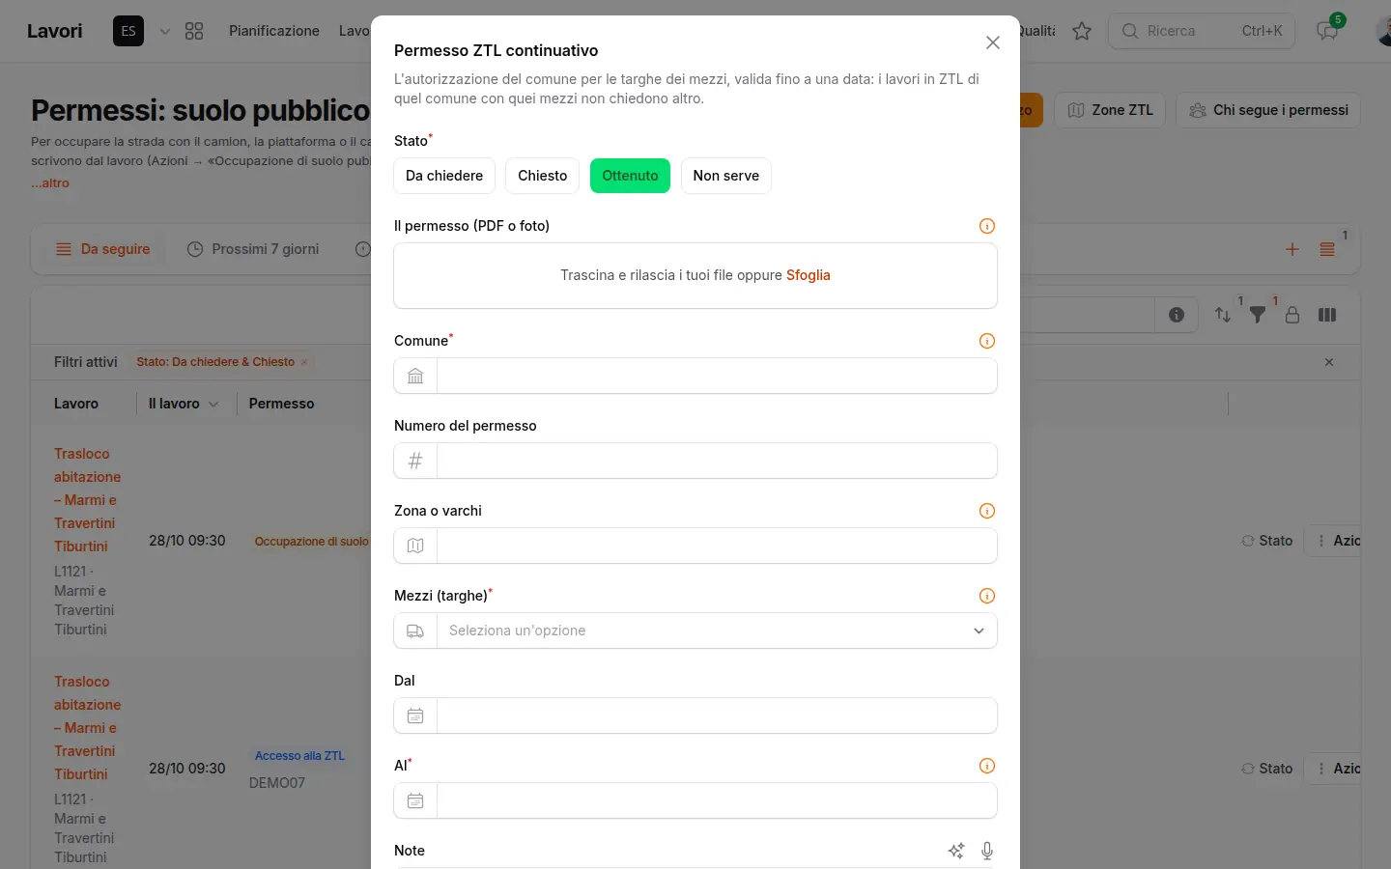Viewport: 1391px width, 869px height.
Task: Click the Zone ZTL button
Action: click(x=1111, y=110)
